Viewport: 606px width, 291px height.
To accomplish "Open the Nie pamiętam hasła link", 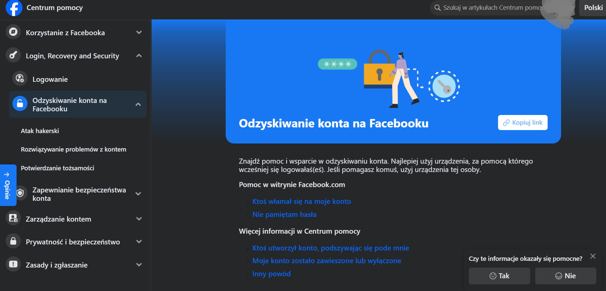I will [284, 215].
